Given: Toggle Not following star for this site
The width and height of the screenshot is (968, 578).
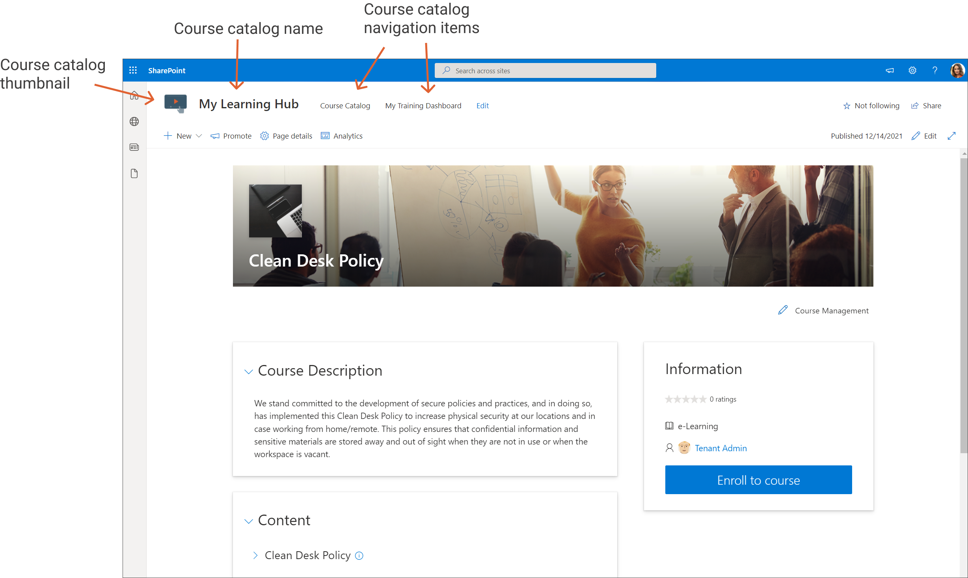Looking at the screenshot, I should click(x=871, y=106).
